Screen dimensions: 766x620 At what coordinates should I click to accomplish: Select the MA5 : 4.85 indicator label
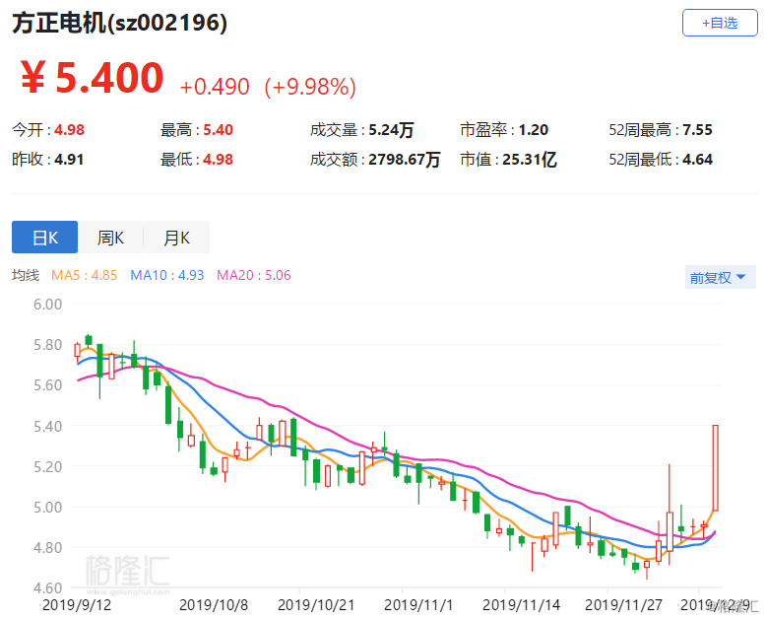(x=84, y=275)
